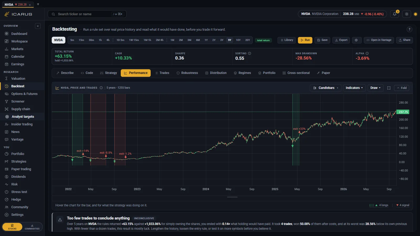Open a new tab with the plus icon
This screenshot has width=420, height=236.
coord(38,4)
